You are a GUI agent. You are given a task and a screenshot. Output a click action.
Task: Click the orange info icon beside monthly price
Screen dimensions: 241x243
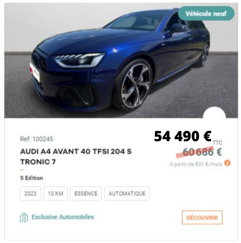pos(227,163)
